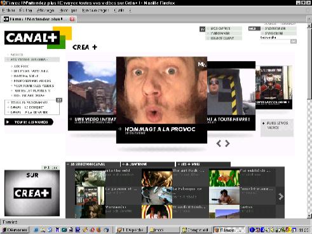
Task: Open the helmeted racer video thumbnail
Action: click(274, 87)
